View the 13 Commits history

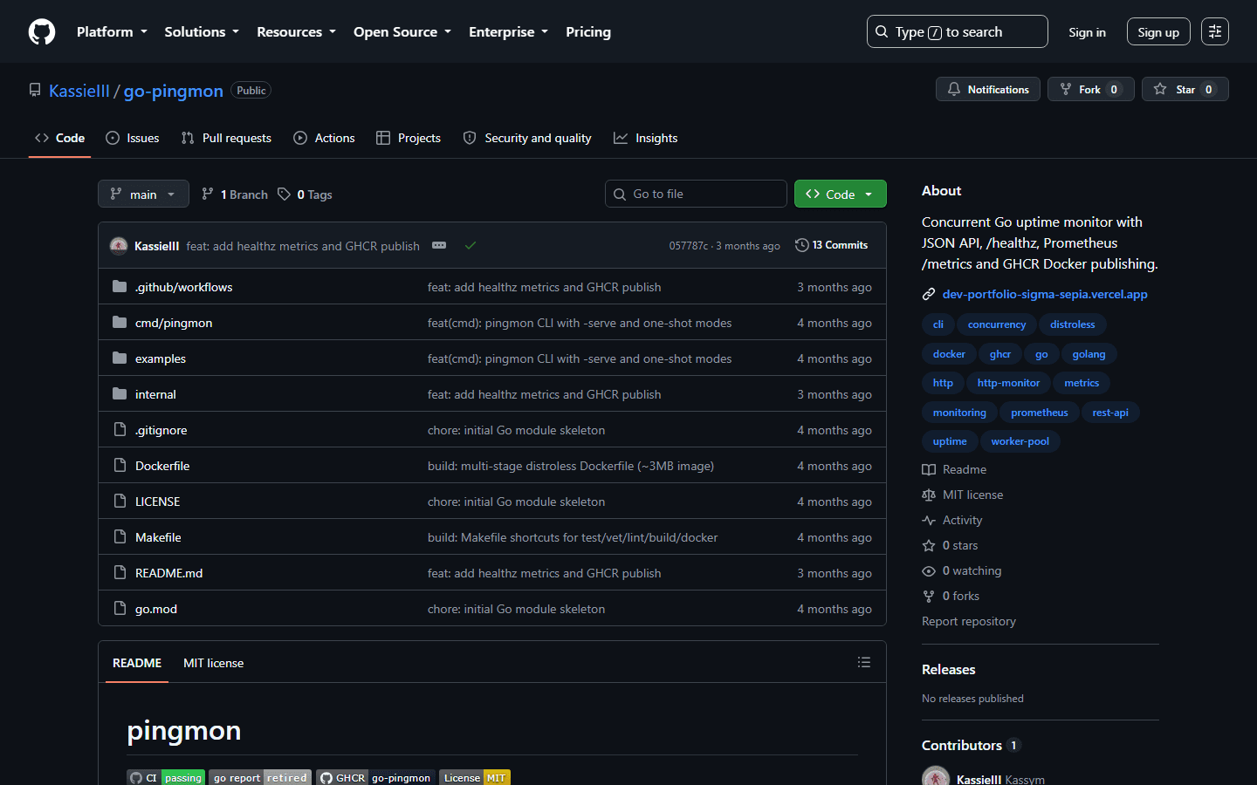831,245
